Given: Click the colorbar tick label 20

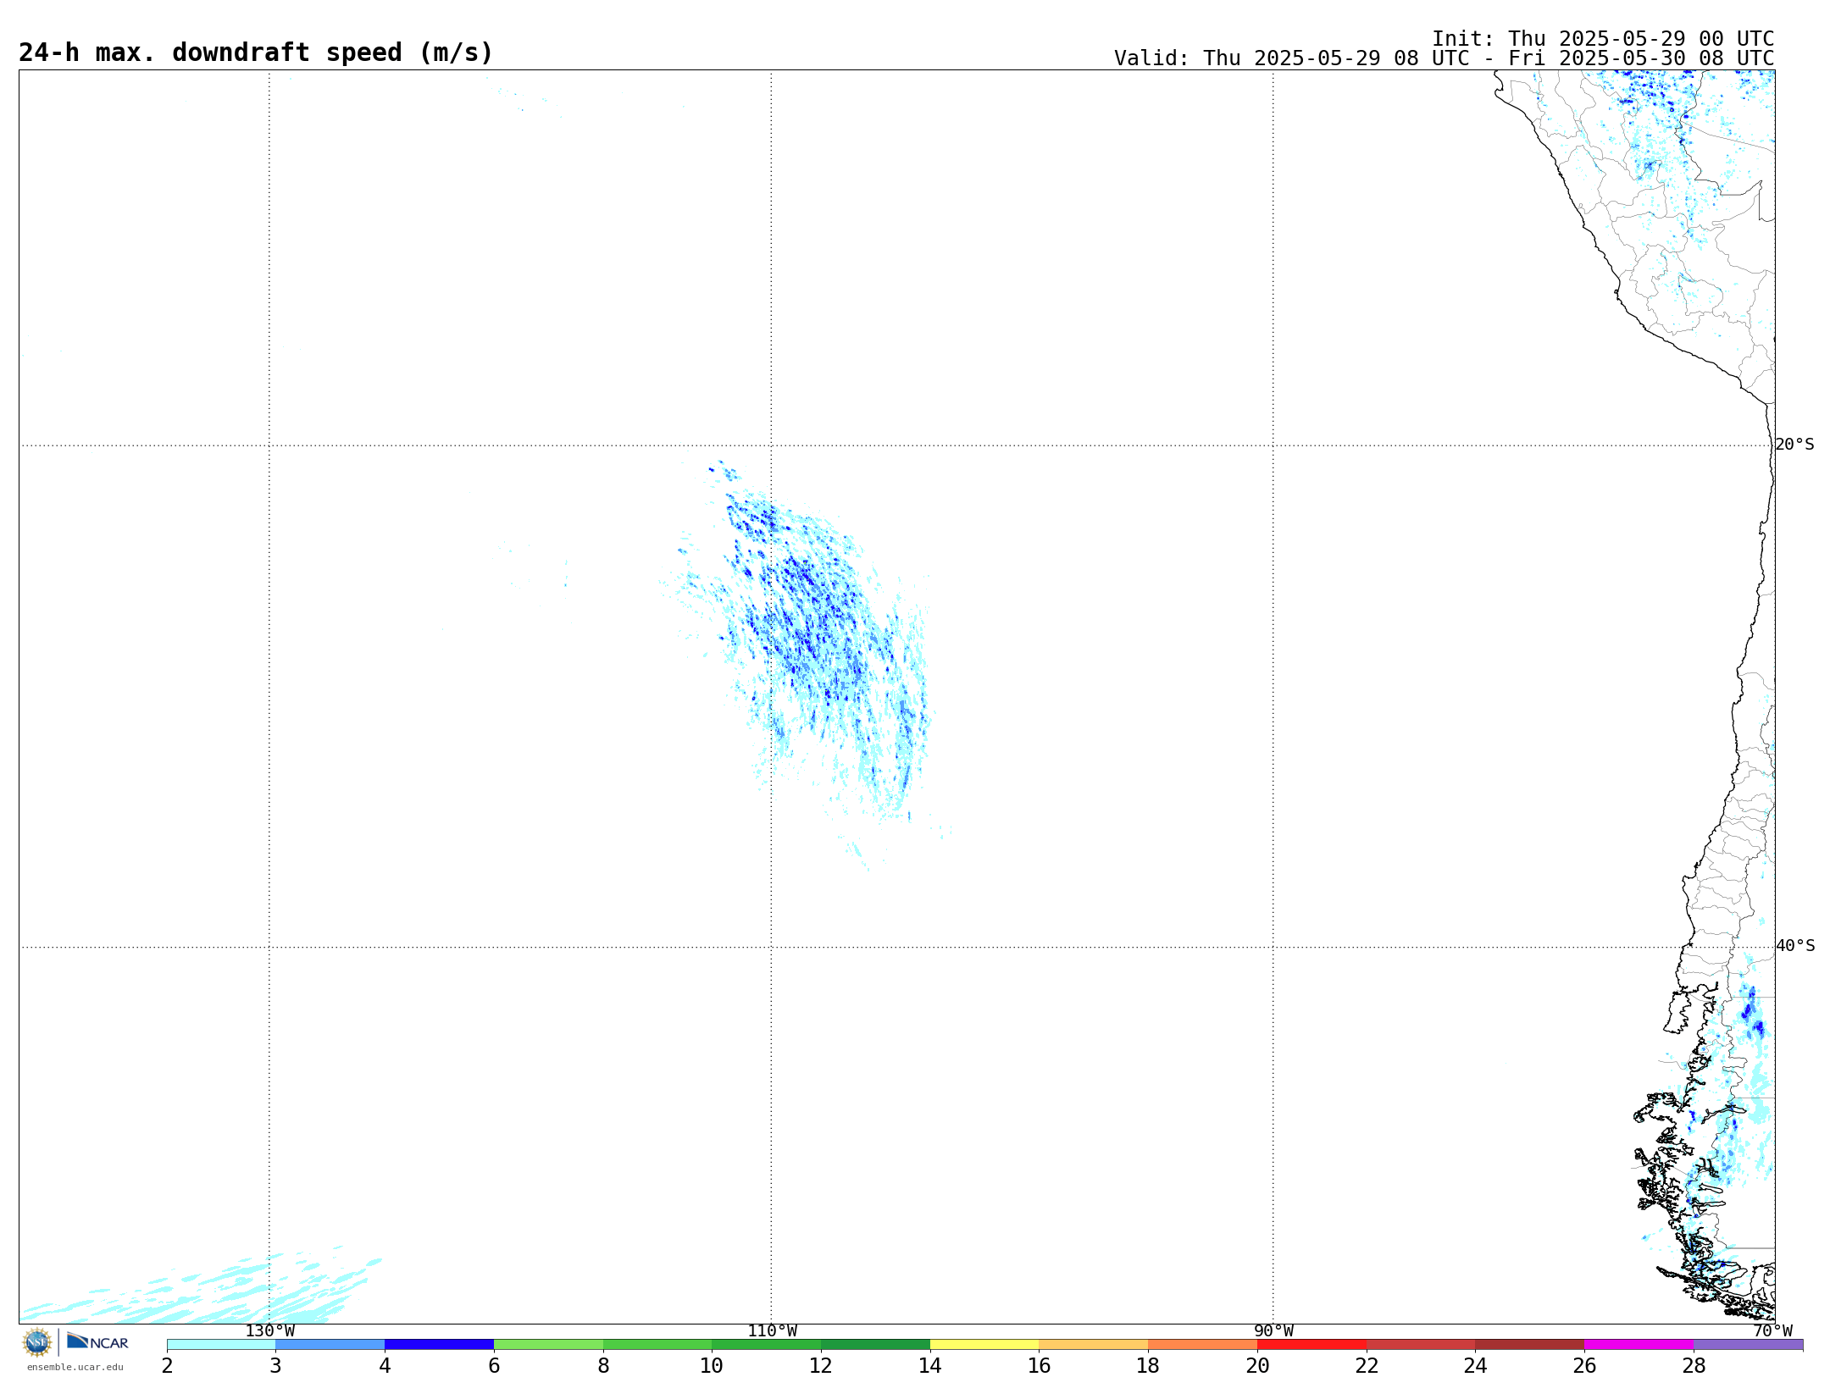Looking at the screenshot, I should [1257, 1366].
